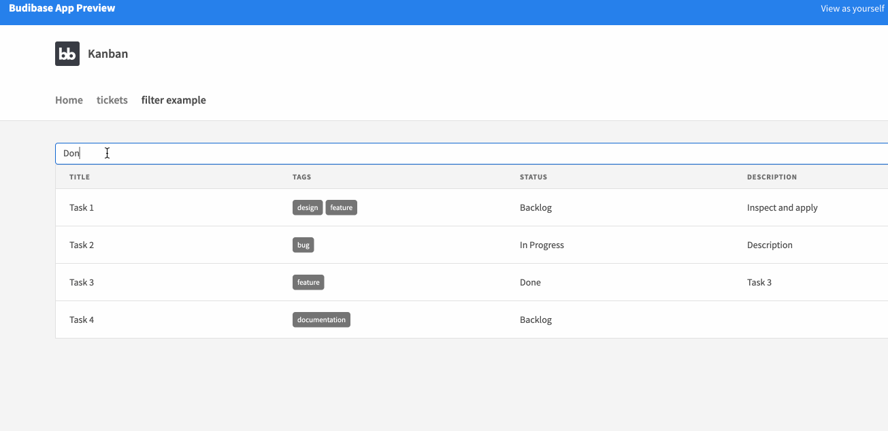Click the 'bug' tag on Task 2
Screen dimensions: 888x431
(303, 245)
